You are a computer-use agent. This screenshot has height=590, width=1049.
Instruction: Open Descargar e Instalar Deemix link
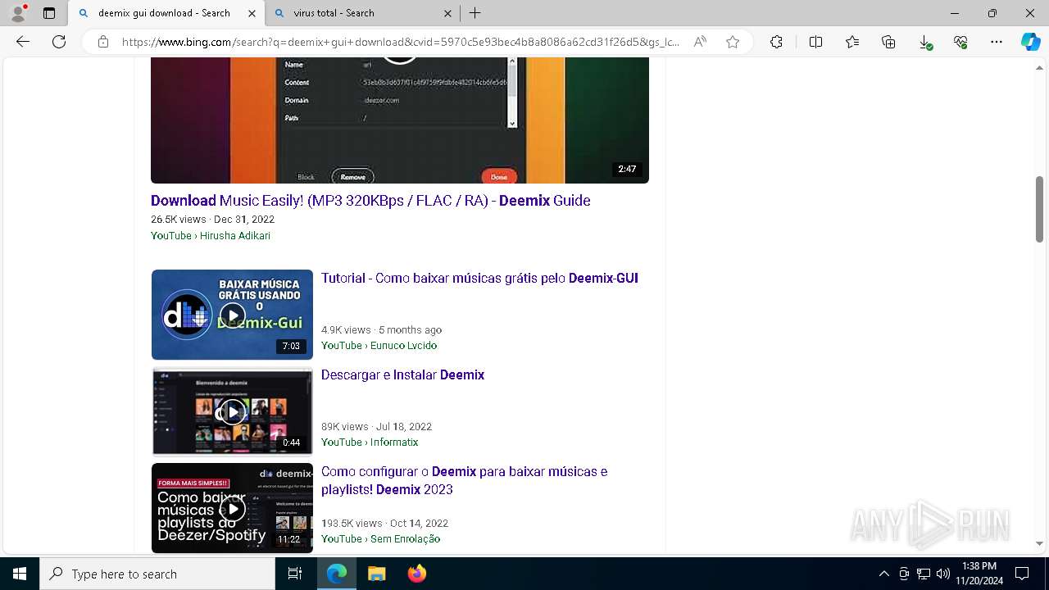click(x=402, y=375)
